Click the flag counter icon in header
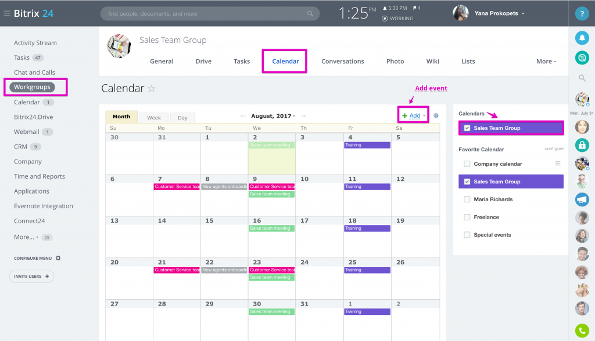Image resolution: width=595 pixels, height=341 pixels. pyautogui.click(x=415, y=8)
